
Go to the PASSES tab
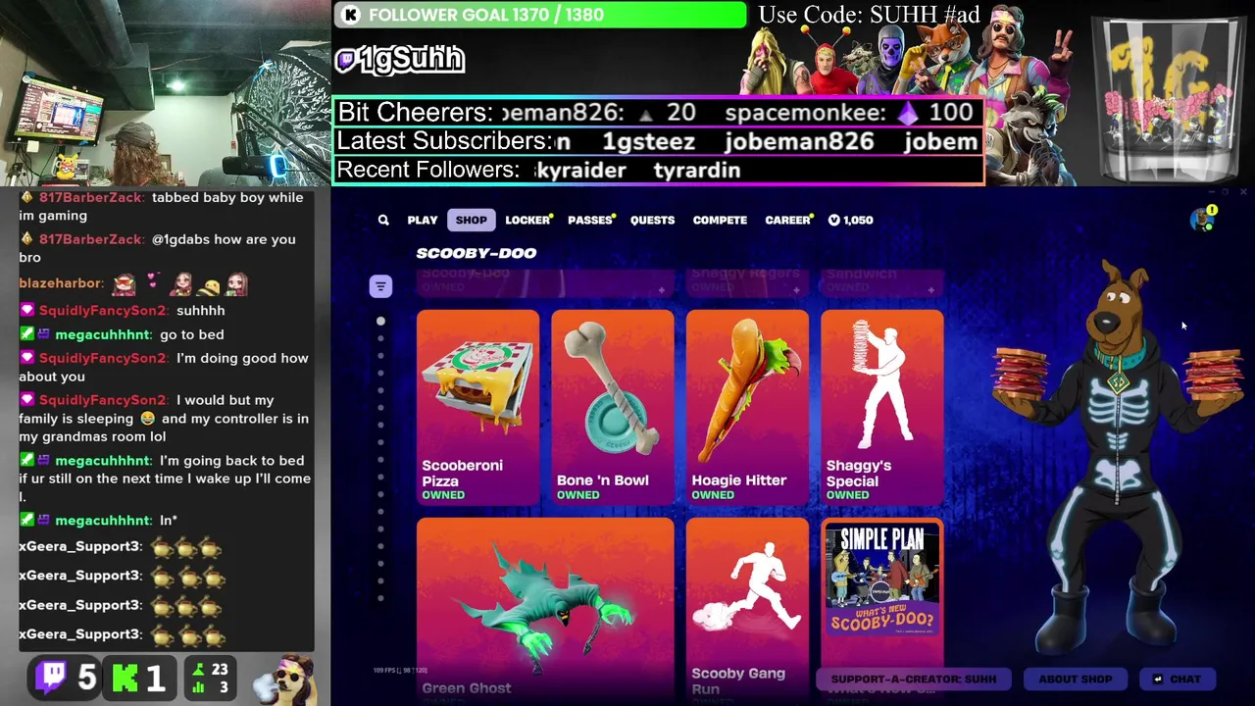(x=590, y=221)
